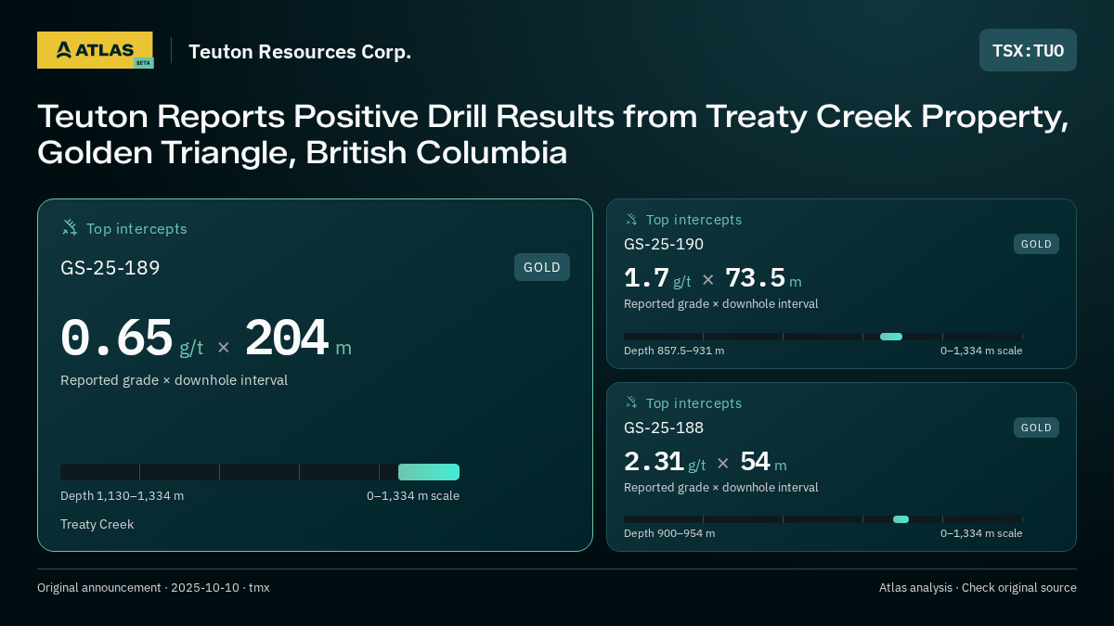
Task: Click the GS-25-188 depth bar highlighted segment
Action: pyautogui.click(x=900, y=519)
